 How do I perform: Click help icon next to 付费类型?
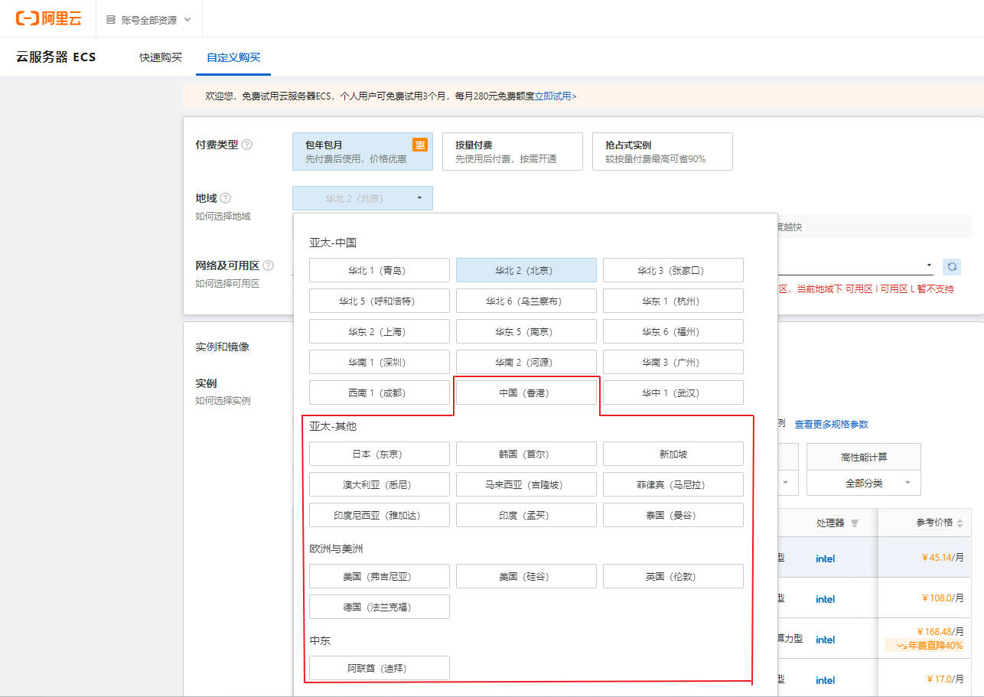(247, 145)
